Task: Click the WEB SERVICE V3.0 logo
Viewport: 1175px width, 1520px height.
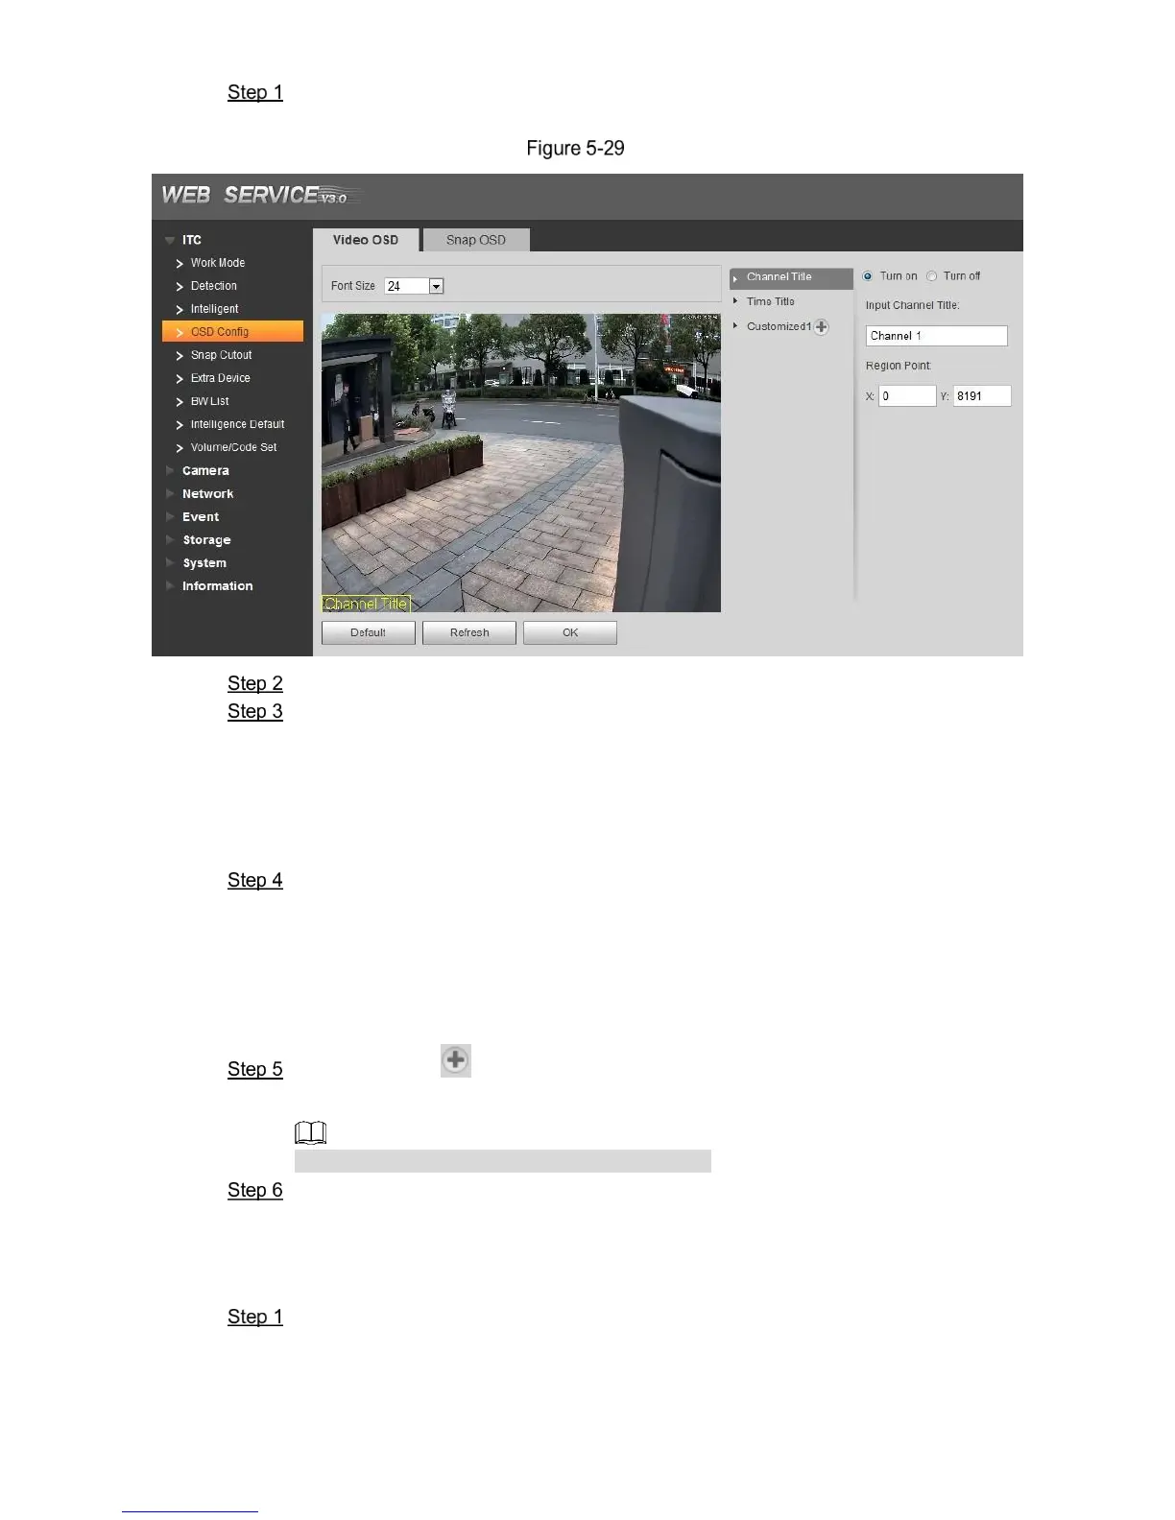Action: coord(260,195)
